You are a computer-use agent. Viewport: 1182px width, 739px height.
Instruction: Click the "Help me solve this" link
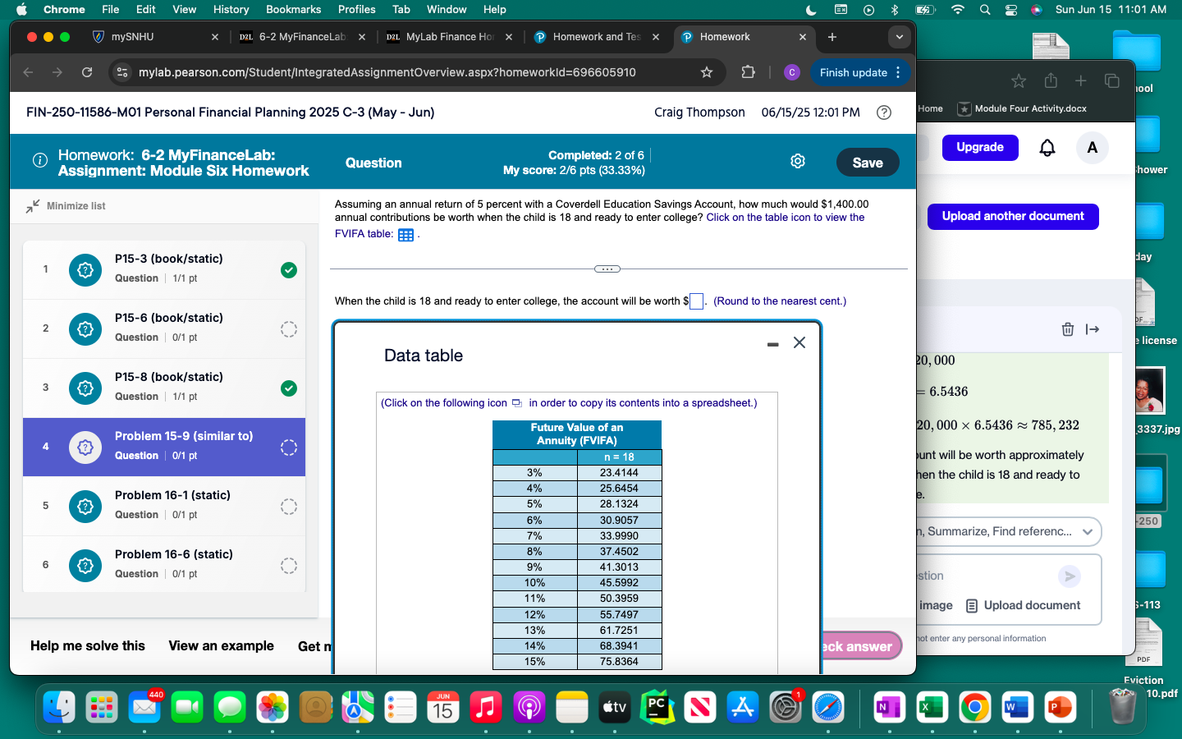(x=88, y=646)
